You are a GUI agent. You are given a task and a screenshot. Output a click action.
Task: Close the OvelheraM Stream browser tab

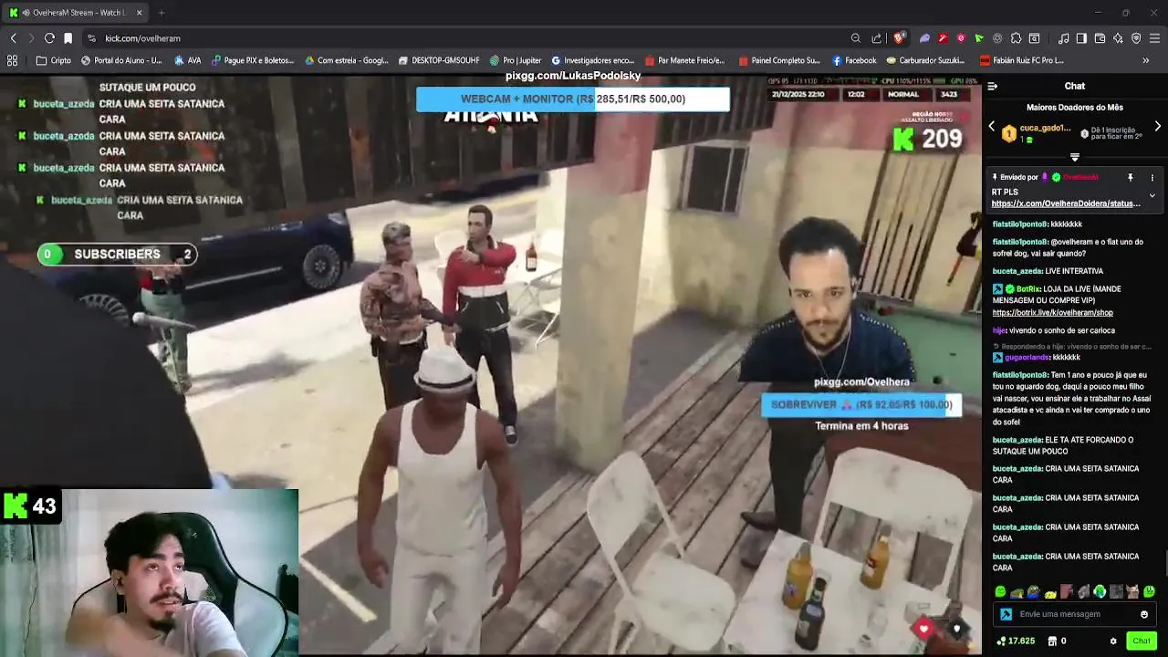139,13
